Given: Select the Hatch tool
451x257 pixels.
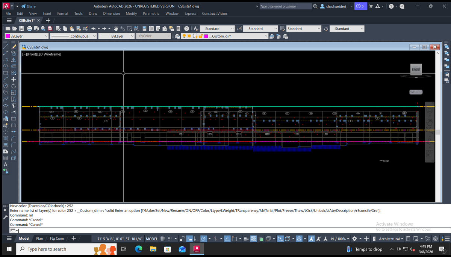Looking at the screenshot, I should 6,138.
